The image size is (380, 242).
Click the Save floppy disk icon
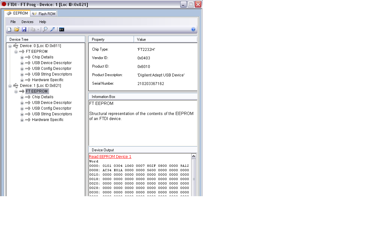click(x=24, y=29)
